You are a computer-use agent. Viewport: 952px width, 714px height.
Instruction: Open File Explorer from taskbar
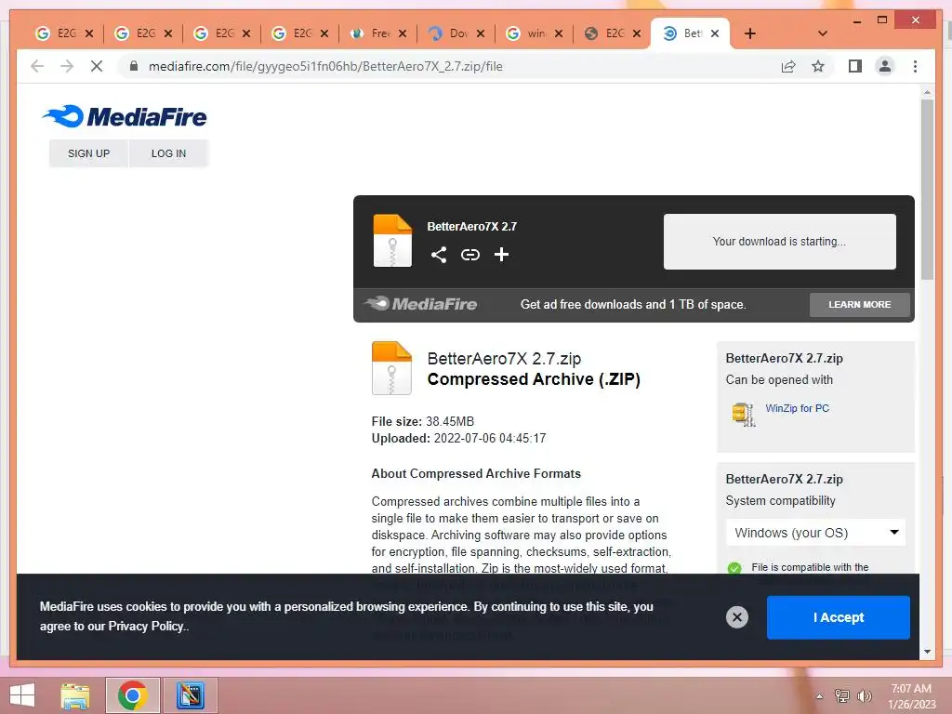[75, 695]
